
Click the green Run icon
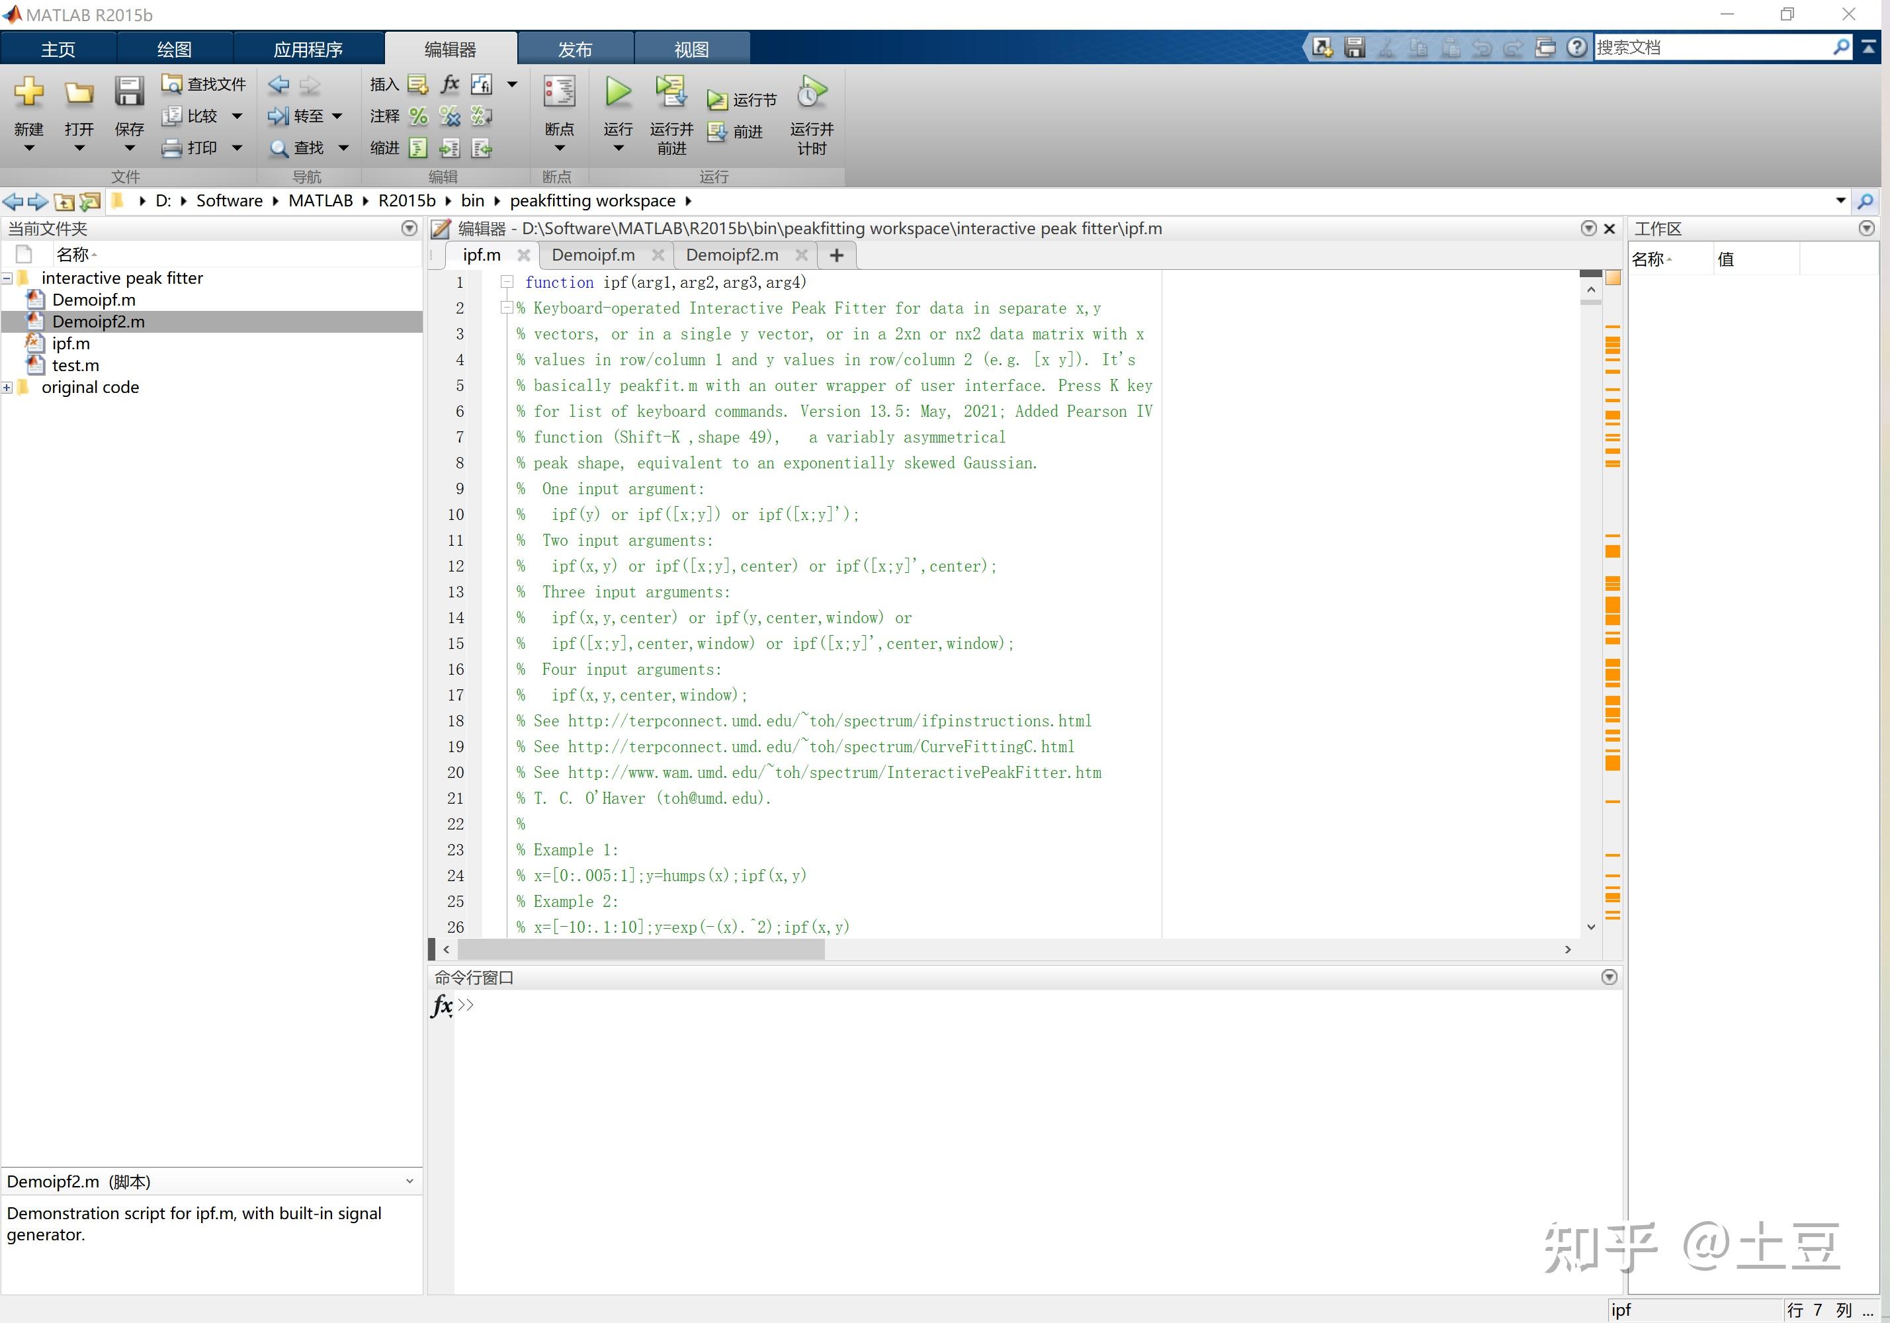click(x=617, y=92)
